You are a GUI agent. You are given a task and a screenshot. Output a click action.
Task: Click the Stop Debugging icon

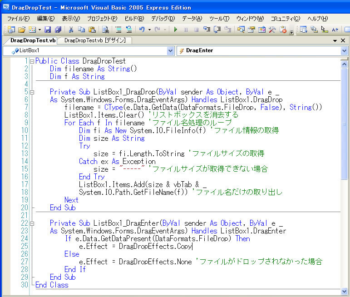[x=196, y=30]
